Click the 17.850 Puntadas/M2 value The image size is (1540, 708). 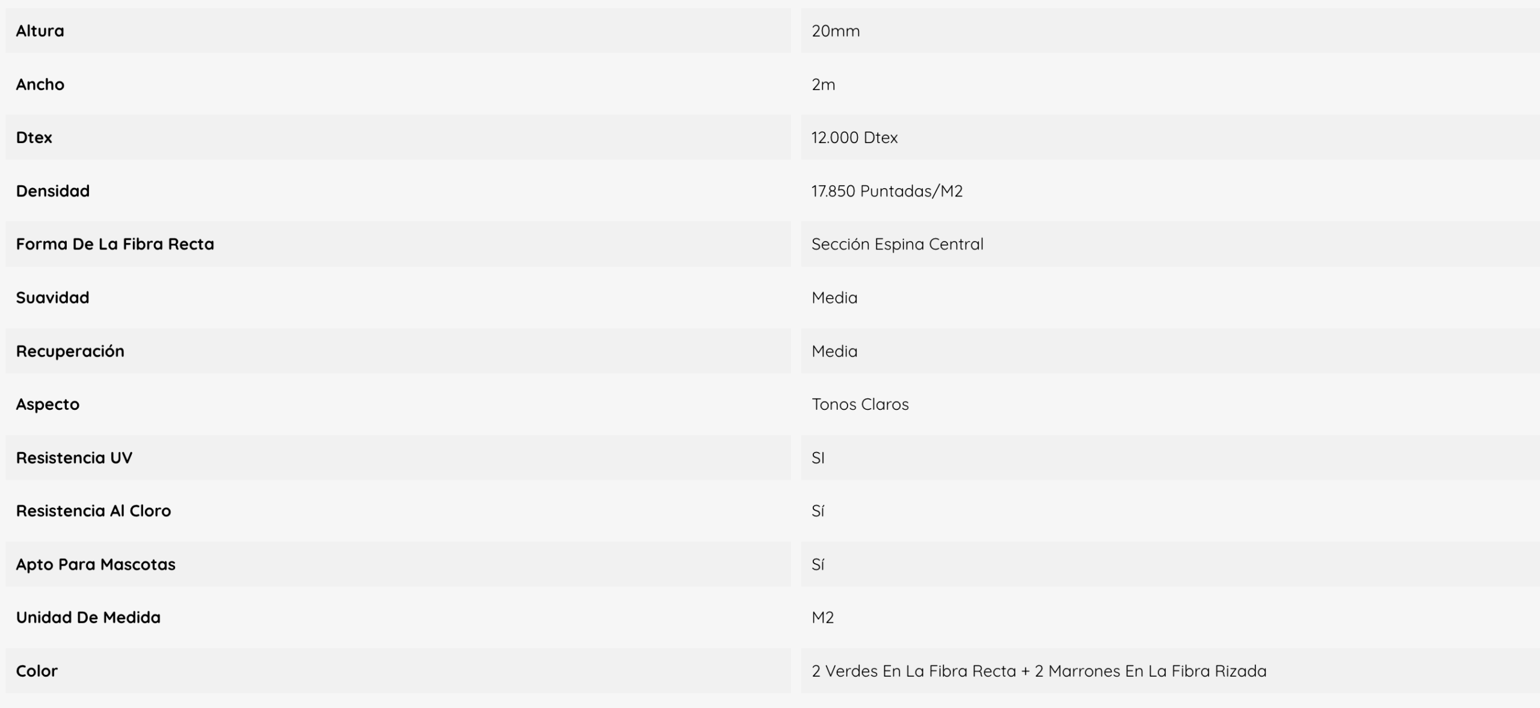pos(887,191)
